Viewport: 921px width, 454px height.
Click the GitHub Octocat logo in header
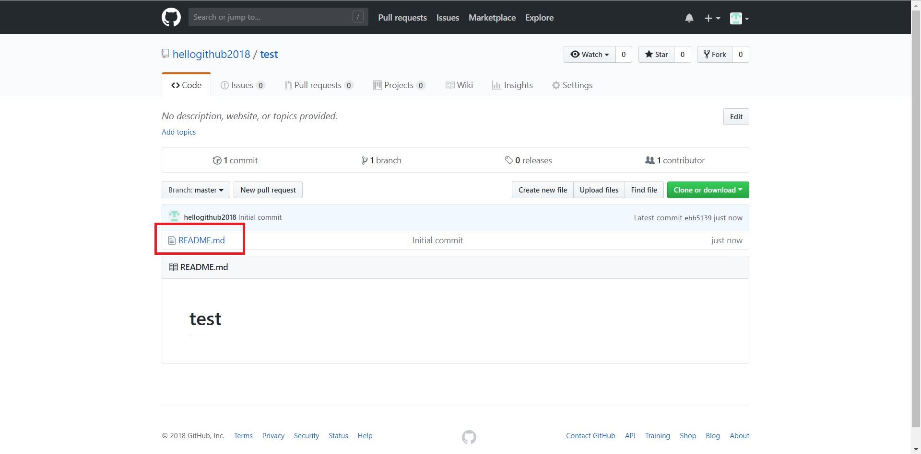pyautogui.click(x=171, y=17)
